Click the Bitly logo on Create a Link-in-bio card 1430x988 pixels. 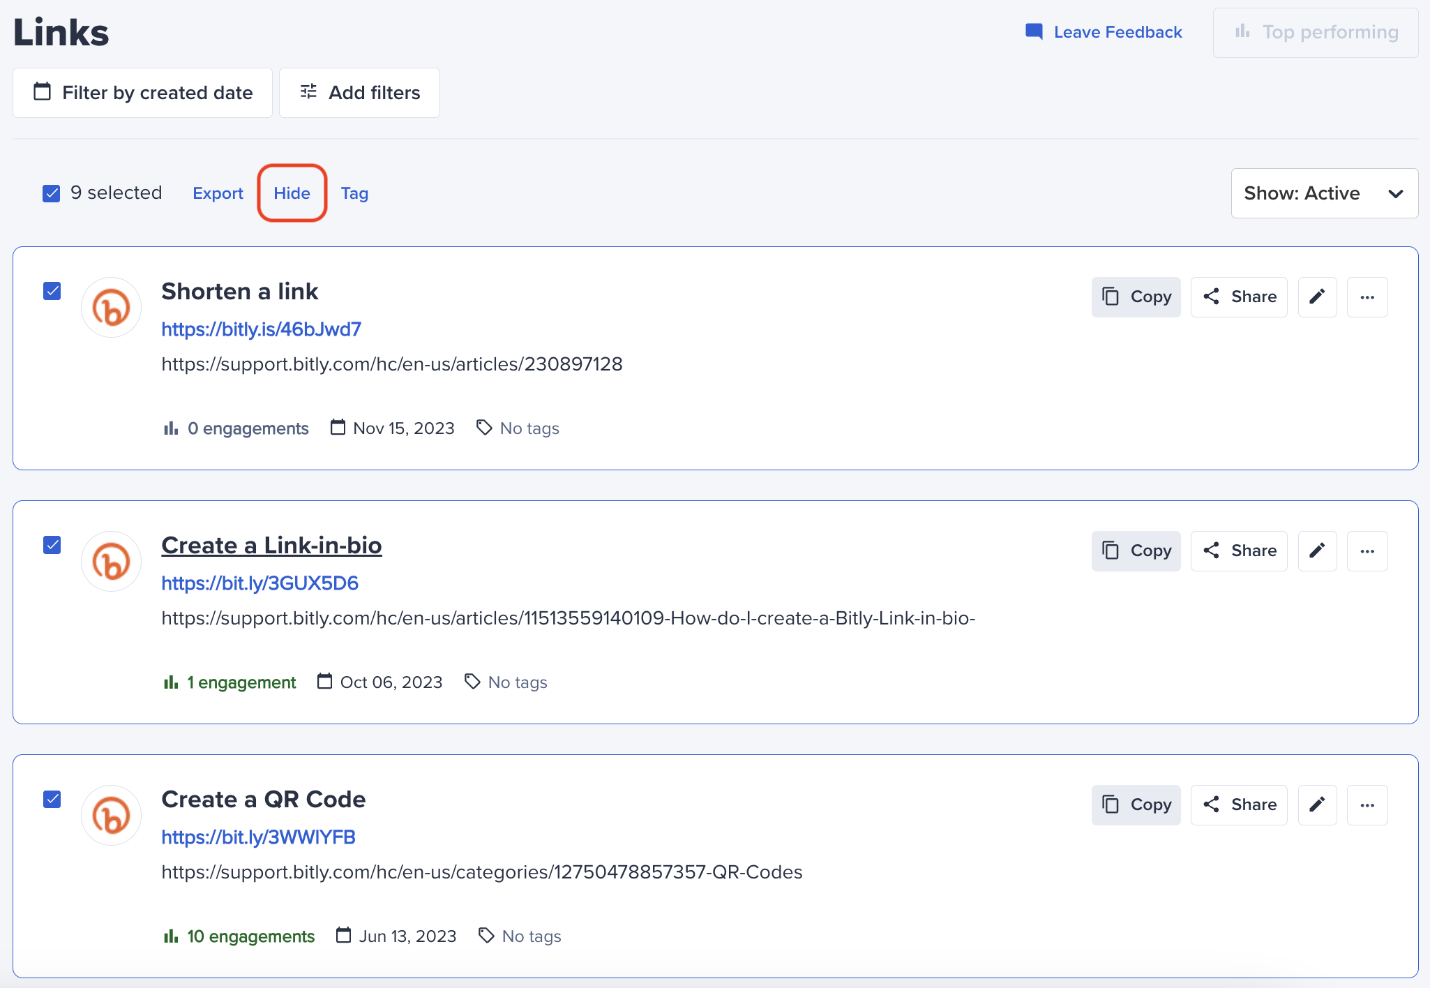point(112,562)
